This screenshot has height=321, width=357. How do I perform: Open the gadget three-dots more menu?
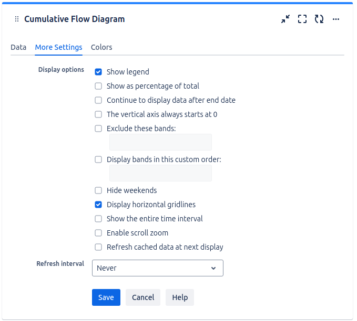coord(336,19)
